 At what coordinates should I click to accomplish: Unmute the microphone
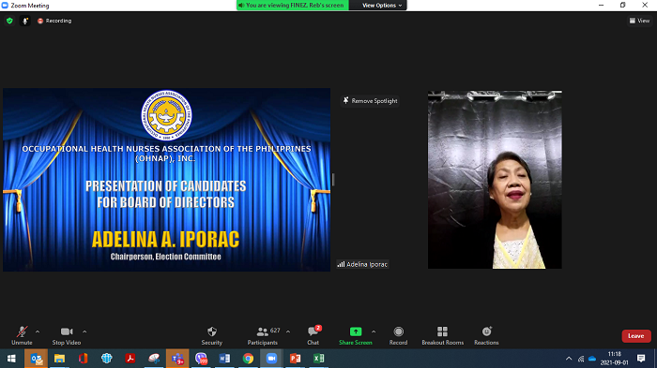[22, 336]
